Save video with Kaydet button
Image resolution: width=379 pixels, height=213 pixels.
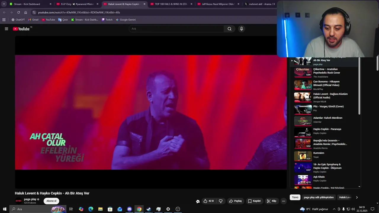coord(254,201)
